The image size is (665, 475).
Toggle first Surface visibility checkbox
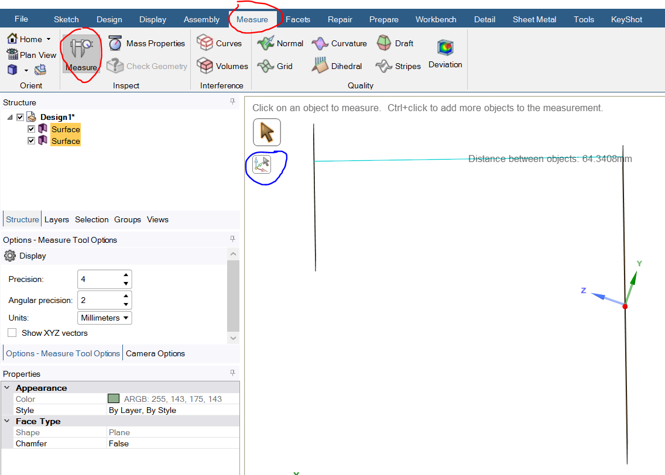pyautogui.click(x=31, y=129)
